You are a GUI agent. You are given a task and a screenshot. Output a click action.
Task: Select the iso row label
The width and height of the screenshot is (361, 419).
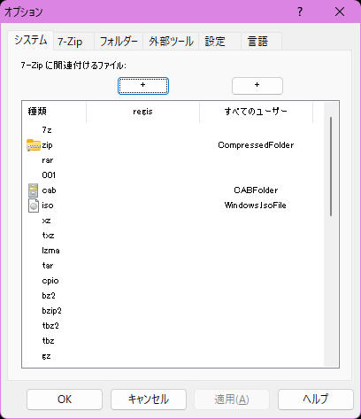coord(48,206)
